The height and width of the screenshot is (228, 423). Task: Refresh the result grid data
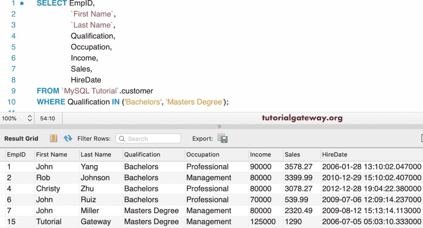(x=68, y=138)
